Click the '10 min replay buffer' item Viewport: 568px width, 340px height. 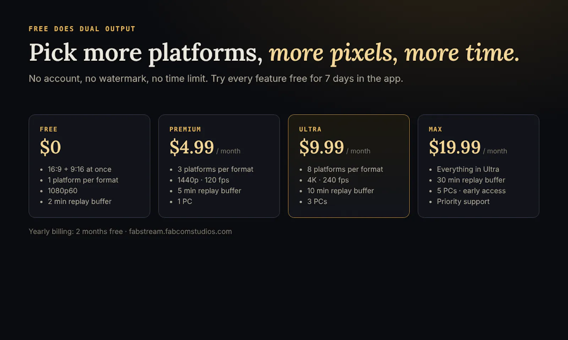tap(340, 191)
